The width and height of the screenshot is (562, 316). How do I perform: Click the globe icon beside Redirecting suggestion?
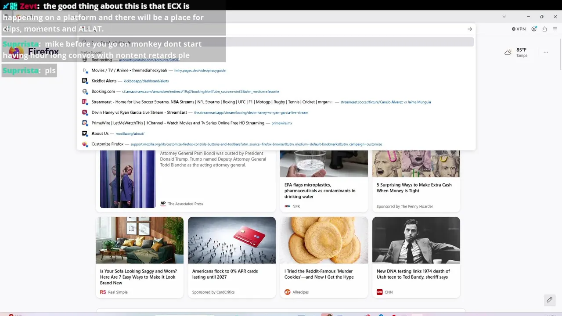[85, 60]
